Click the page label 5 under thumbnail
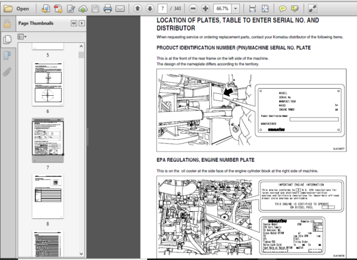This screenshot has width=357, height=260. 48,55
